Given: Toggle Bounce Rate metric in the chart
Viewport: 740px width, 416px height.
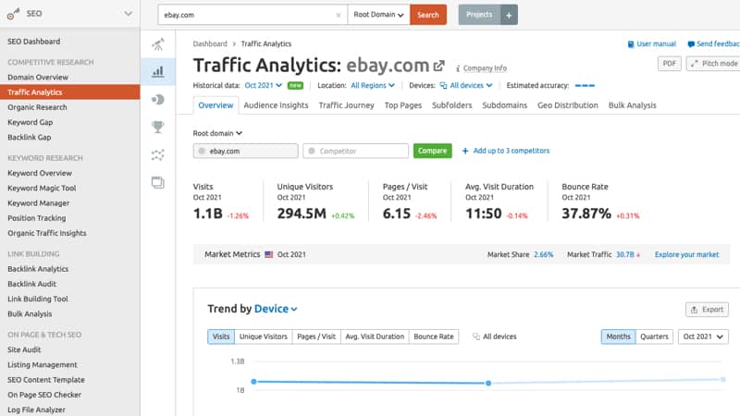Looking at the screenshot, I should (x=434, y=336).
